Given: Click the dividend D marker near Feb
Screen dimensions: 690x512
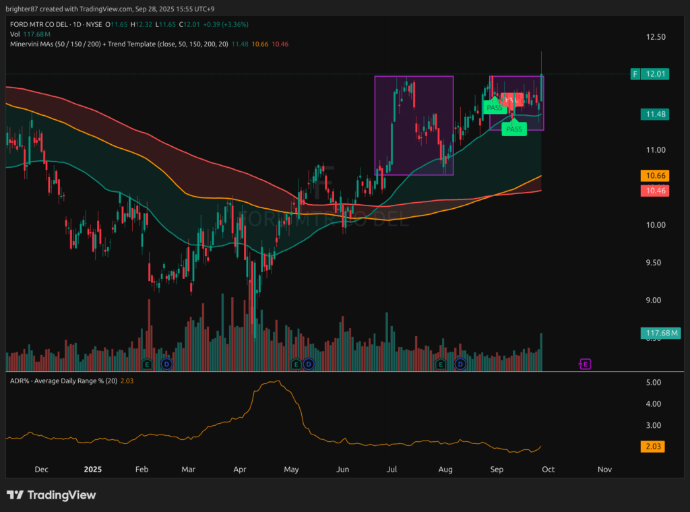Looking at the screenshot, I should [x=166, y=364].
